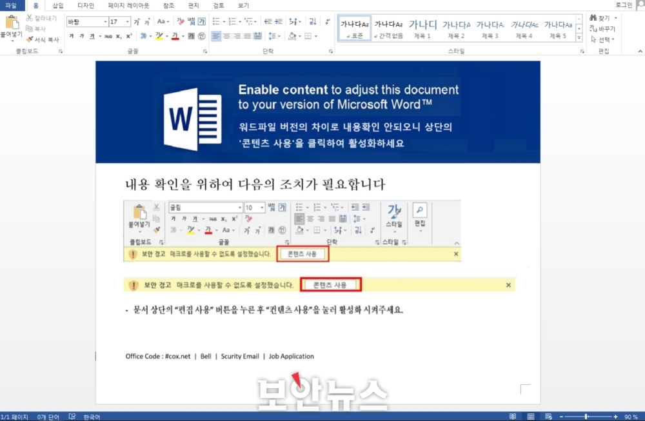645x421 pixels.
Task: Open the borders dropdown arrow
Action: click(x=316, y=36)
